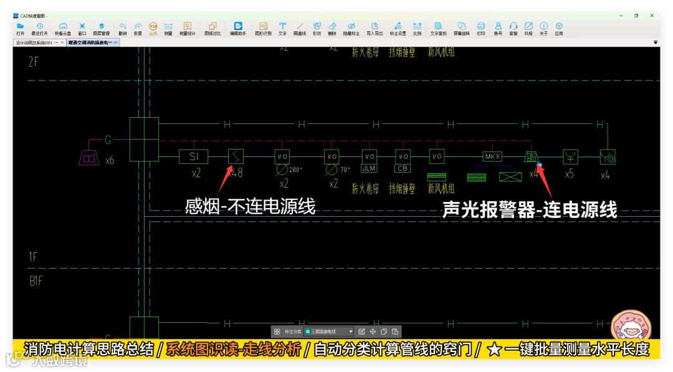Open 图层管理 layer manager

[102, 29]
